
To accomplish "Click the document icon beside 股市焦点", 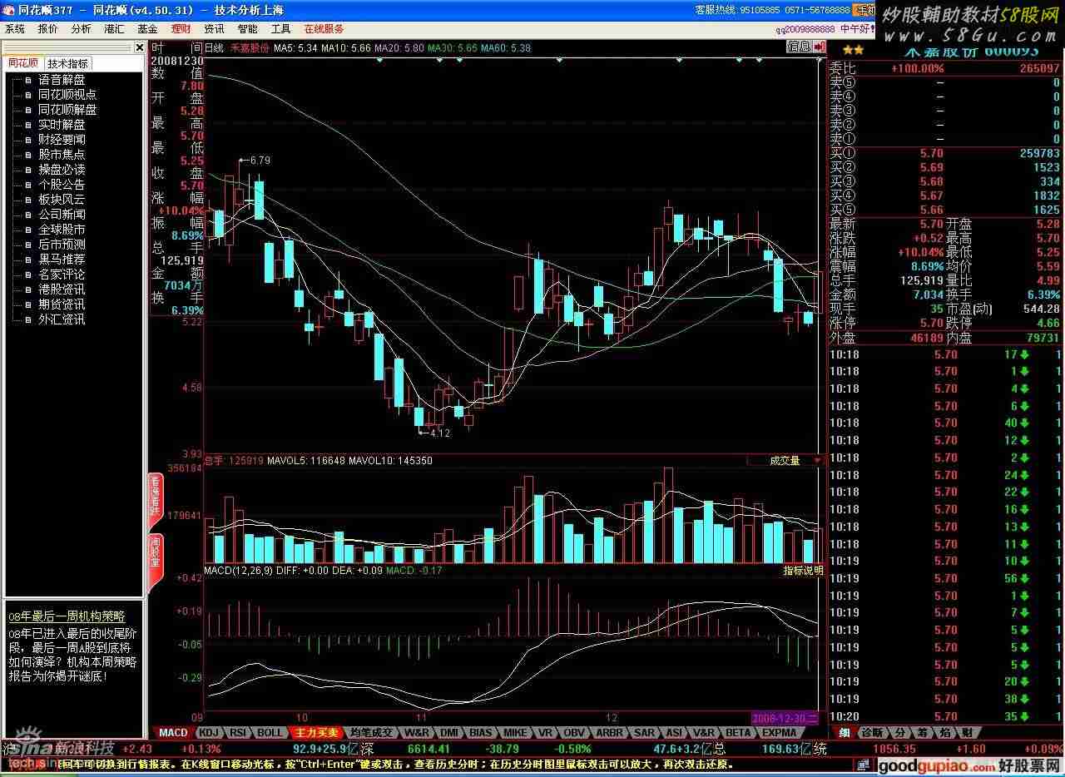I will coord(27,155).
